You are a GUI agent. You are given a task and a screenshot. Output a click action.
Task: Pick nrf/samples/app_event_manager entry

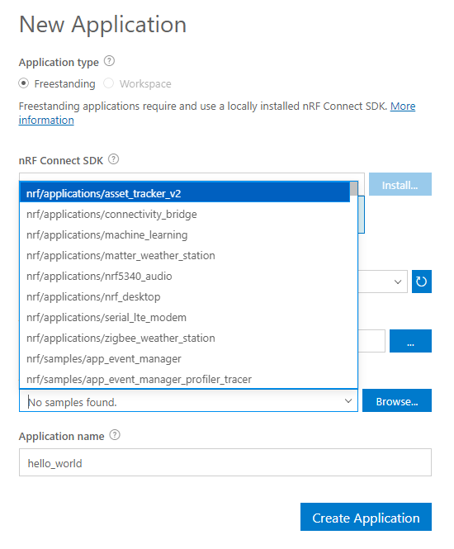[185, 358]
